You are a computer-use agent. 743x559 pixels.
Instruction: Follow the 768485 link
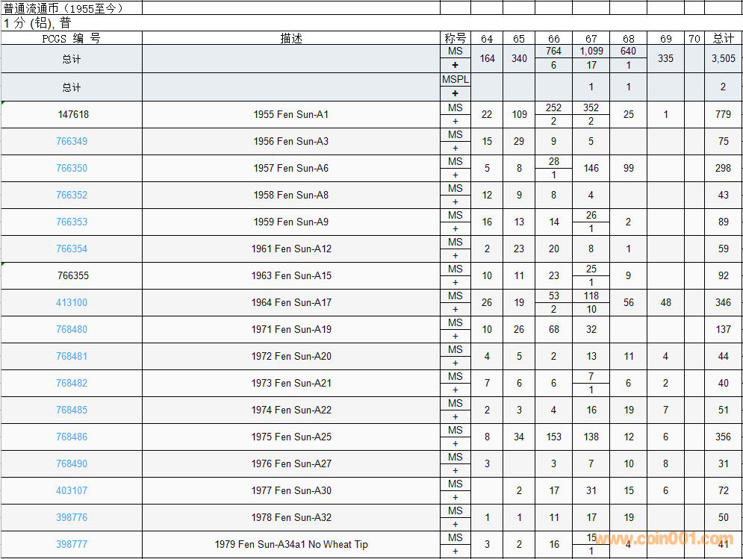coord(72,410)
